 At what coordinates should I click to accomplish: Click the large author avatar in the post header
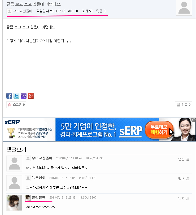point(184,7)
